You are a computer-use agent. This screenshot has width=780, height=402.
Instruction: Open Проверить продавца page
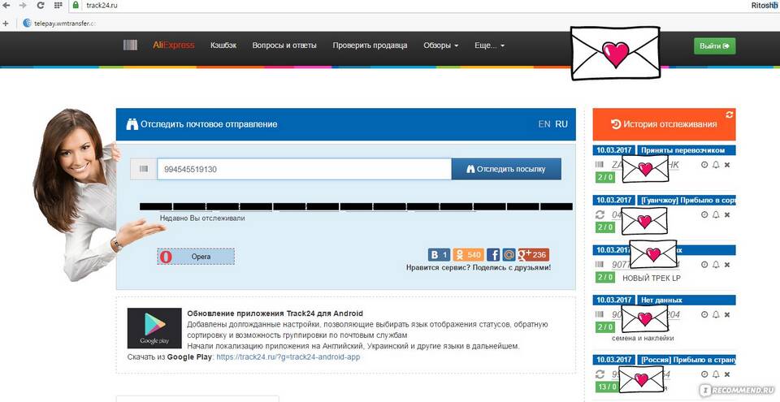(370, 45)
